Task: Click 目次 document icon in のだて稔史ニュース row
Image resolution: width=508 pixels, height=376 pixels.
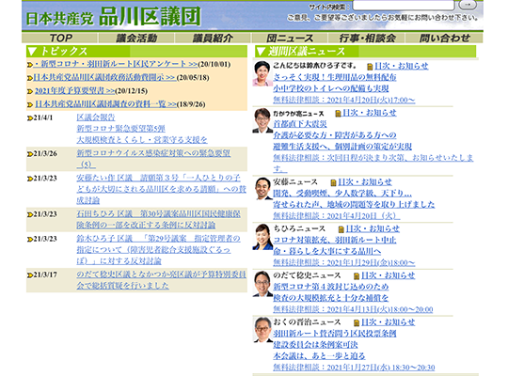Action: coord(357,276)
